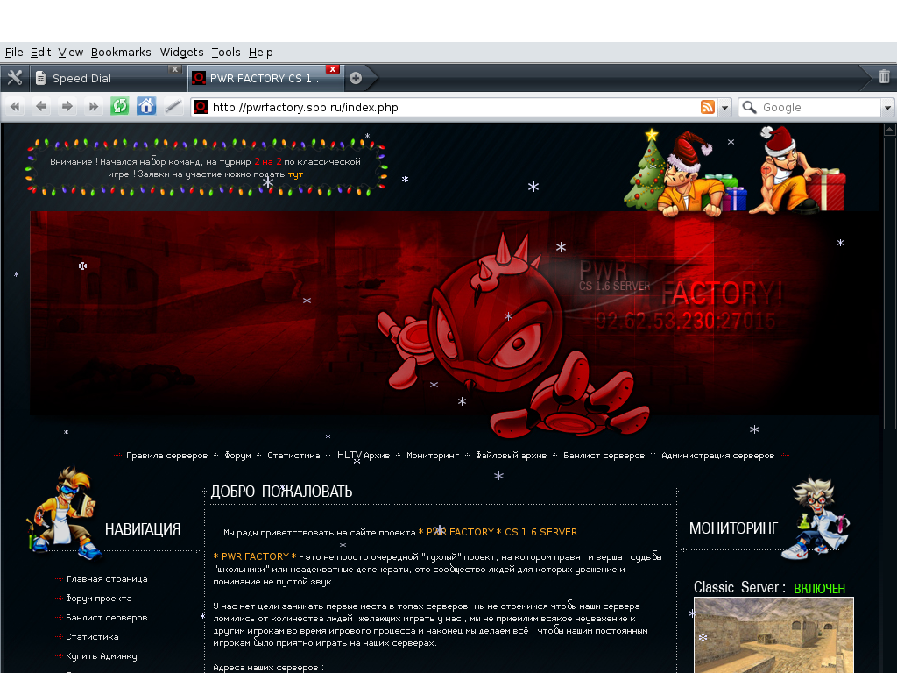Open the search engine dropdown arrow
The width and height of the screenshot is (897, 673).
click(886, 108)
